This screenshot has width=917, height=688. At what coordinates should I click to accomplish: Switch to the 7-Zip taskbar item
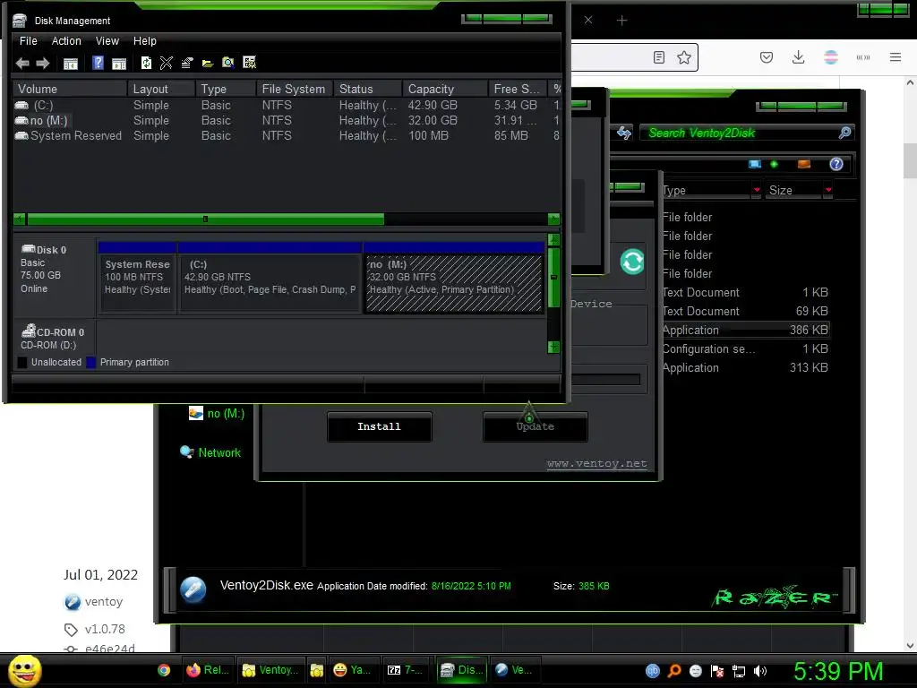(x=407, y=670)
